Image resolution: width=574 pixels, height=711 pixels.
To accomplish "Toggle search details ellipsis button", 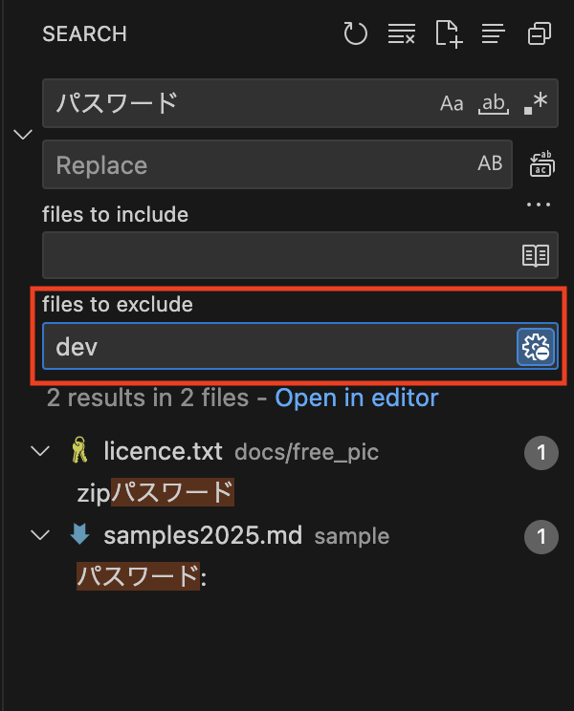I will [x=539, y=205].
